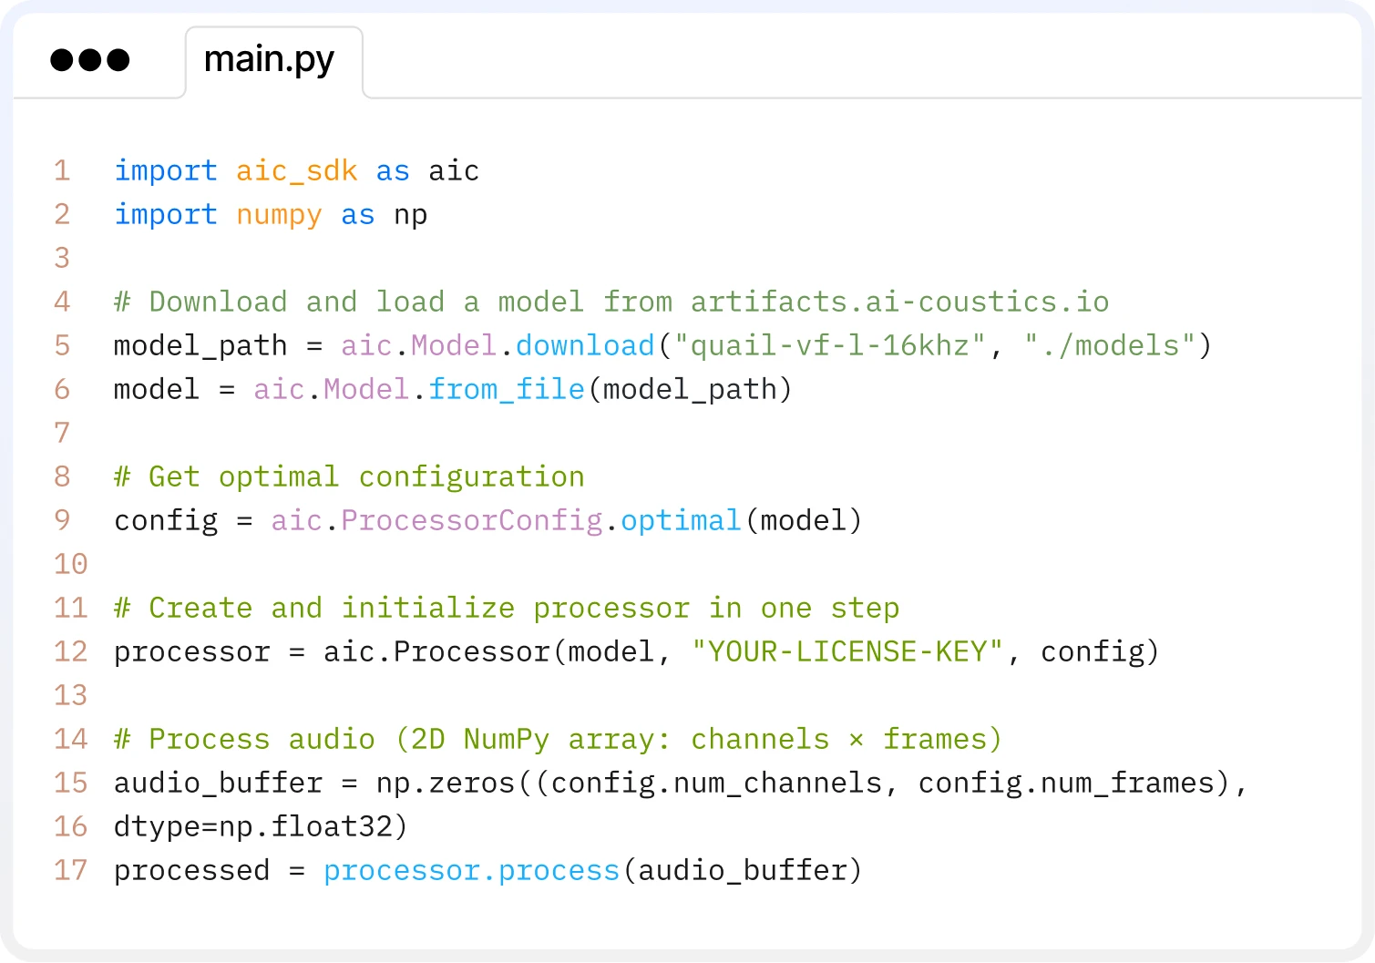Click the "quail-vf-l-16khz" string
Viewport: 1375px width, 963px height.
[x=830, y=345]
